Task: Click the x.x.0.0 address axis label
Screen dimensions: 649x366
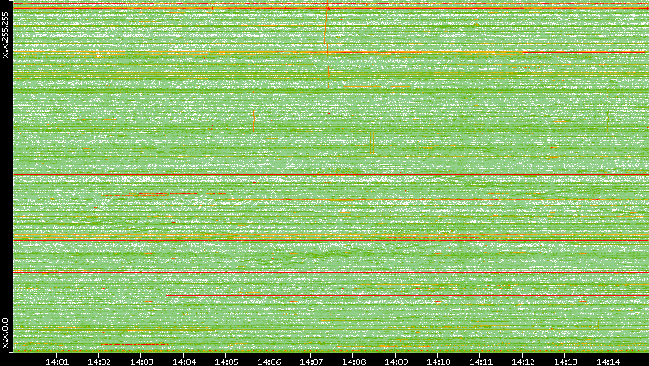Action: 5,333
